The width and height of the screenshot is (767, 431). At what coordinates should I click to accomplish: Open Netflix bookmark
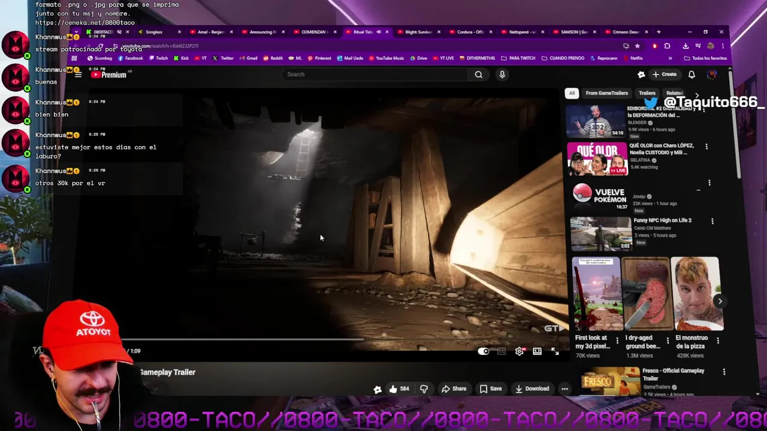coord(632,58)
